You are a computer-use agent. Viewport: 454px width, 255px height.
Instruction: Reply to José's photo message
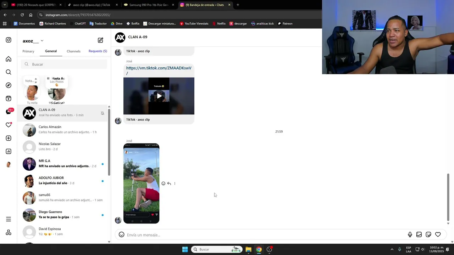tap(169, 183)
